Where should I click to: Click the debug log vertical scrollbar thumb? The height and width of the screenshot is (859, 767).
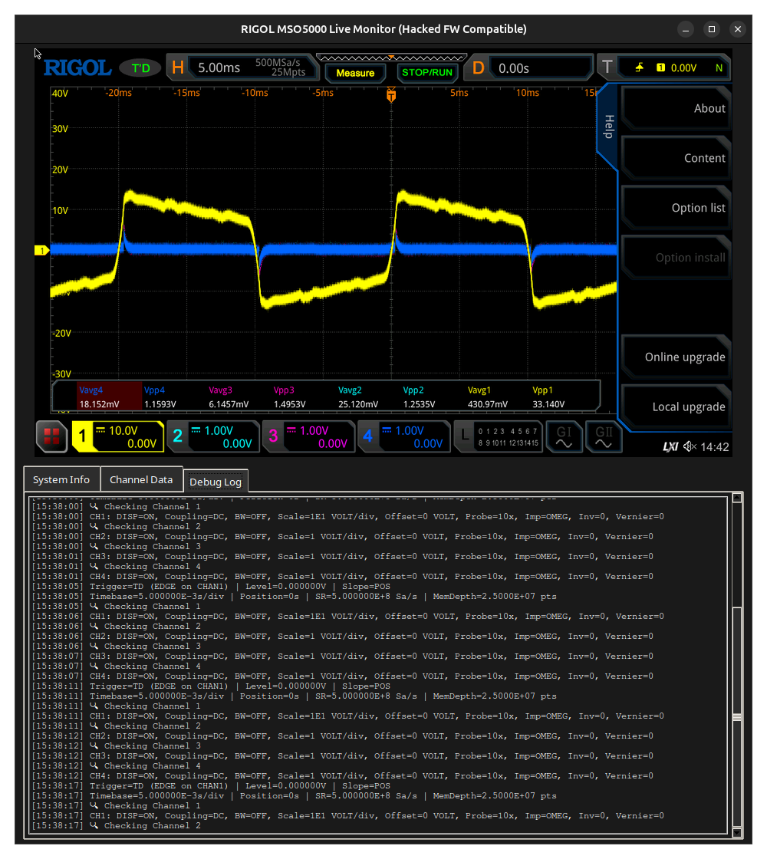point(737,716)
